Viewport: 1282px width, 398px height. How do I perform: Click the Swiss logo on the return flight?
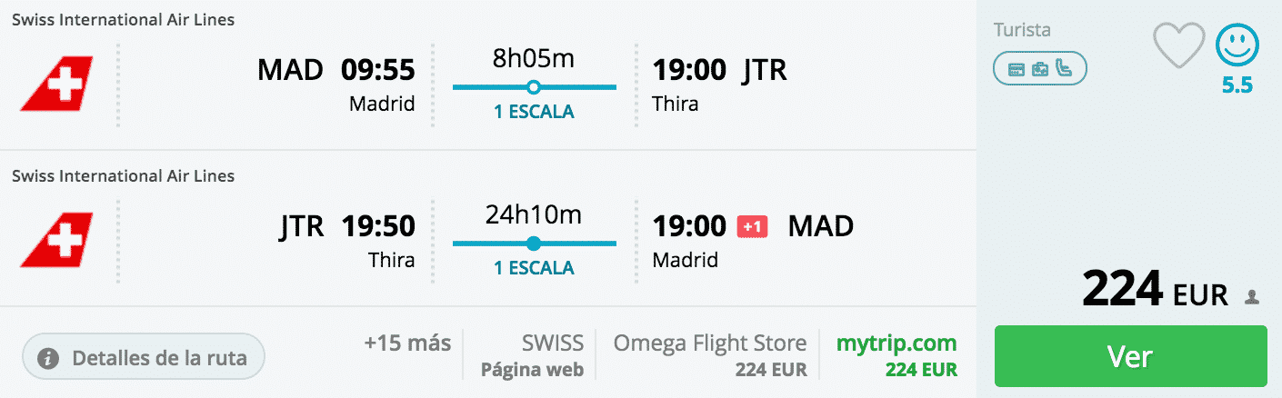click(56, 240)
